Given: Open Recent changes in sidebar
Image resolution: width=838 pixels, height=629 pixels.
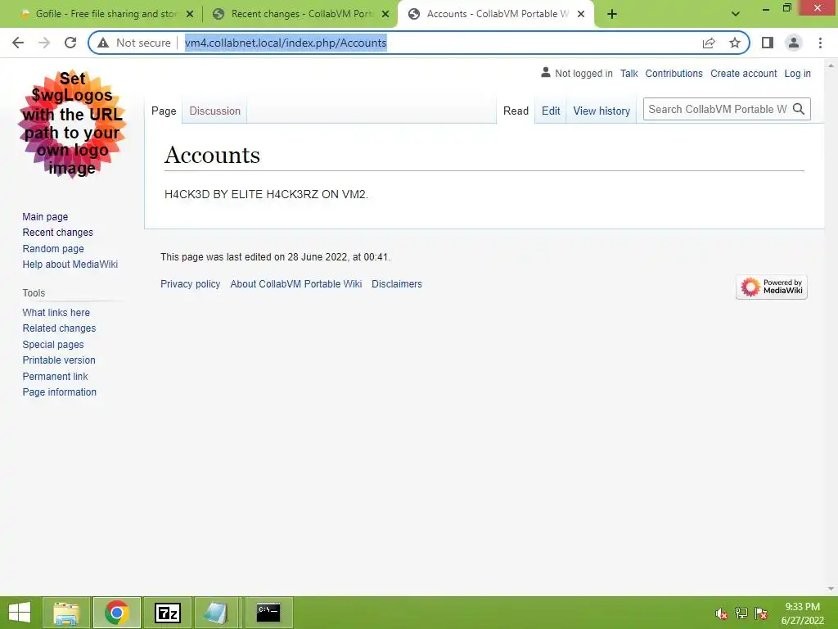Looking at the screenshot, I should tap(58, 232).
